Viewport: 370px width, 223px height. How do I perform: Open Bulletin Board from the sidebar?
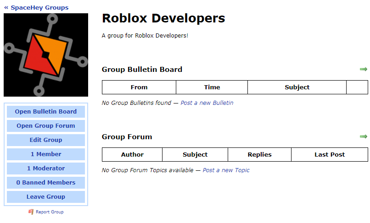46,112
